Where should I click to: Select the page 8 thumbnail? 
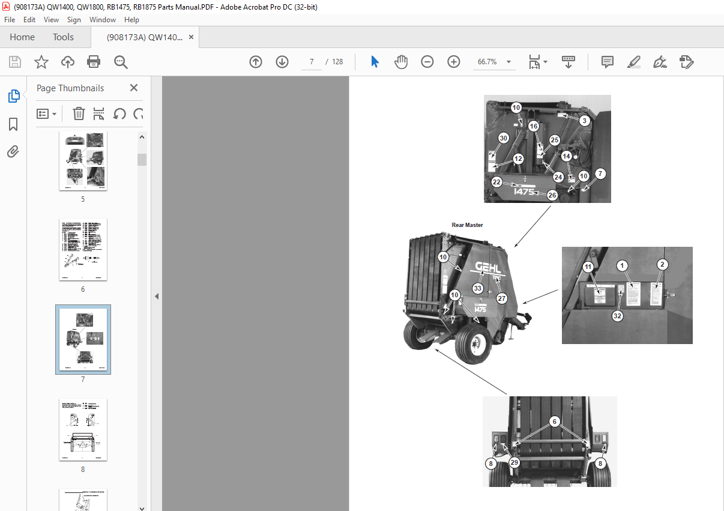coord(83,429)
